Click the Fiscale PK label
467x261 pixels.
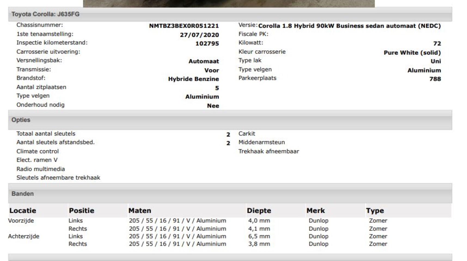point(254,34)
